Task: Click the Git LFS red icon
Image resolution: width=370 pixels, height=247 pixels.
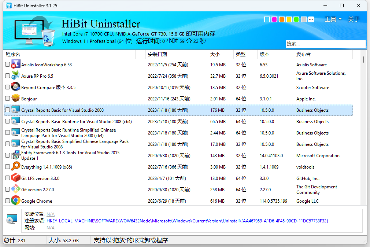Action: click(x=16, y=178)
